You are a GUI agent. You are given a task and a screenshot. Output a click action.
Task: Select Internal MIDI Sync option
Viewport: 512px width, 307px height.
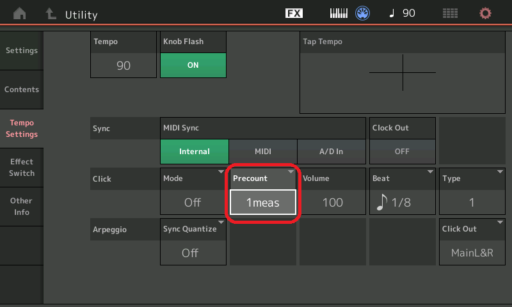pyautogui.click(x=195, y=152)
